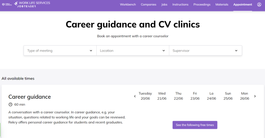Select Tuesday 20/06 date column
This screenshot has height=138, width=265.
pyautogui.click(x=145, y=96)
